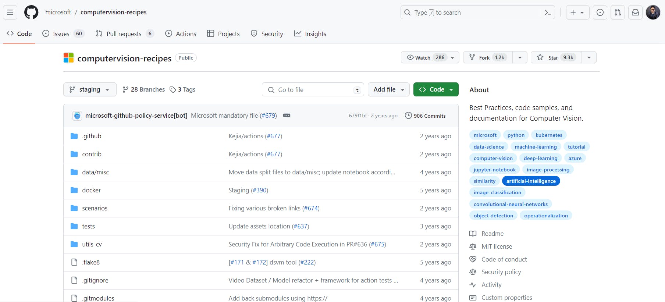Click the Custom properties icon
Viewport: 665px width, 302px height.
[473, 298]
